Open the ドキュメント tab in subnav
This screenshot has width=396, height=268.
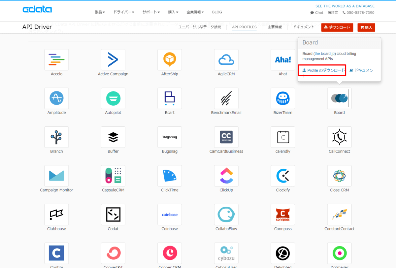click(304, 27)
